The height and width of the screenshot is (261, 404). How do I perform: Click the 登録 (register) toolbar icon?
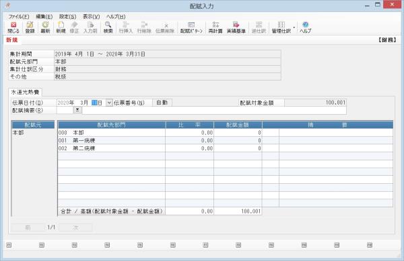point(30,28)
